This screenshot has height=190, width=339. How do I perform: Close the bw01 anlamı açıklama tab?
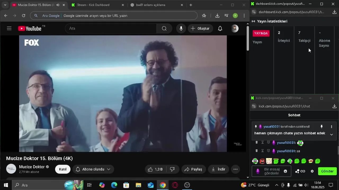tap(182, 5)
